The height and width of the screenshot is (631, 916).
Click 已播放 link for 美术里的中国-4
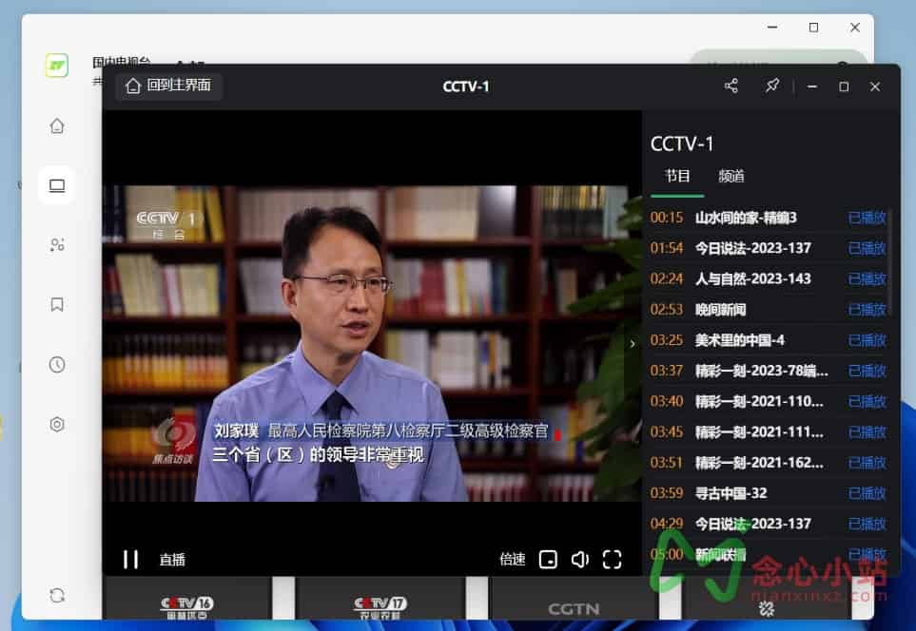(x=867, y=339)
